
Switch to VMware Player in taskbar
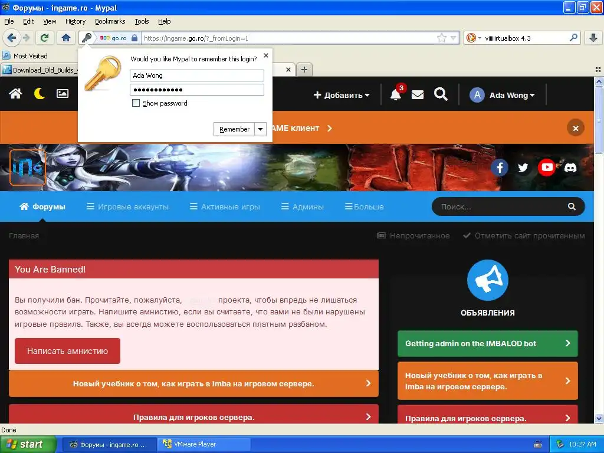click(x=204, y=445)
